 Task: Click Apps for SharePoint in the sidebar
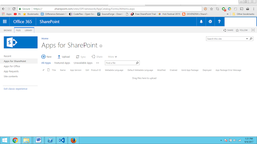pos(15,61)
